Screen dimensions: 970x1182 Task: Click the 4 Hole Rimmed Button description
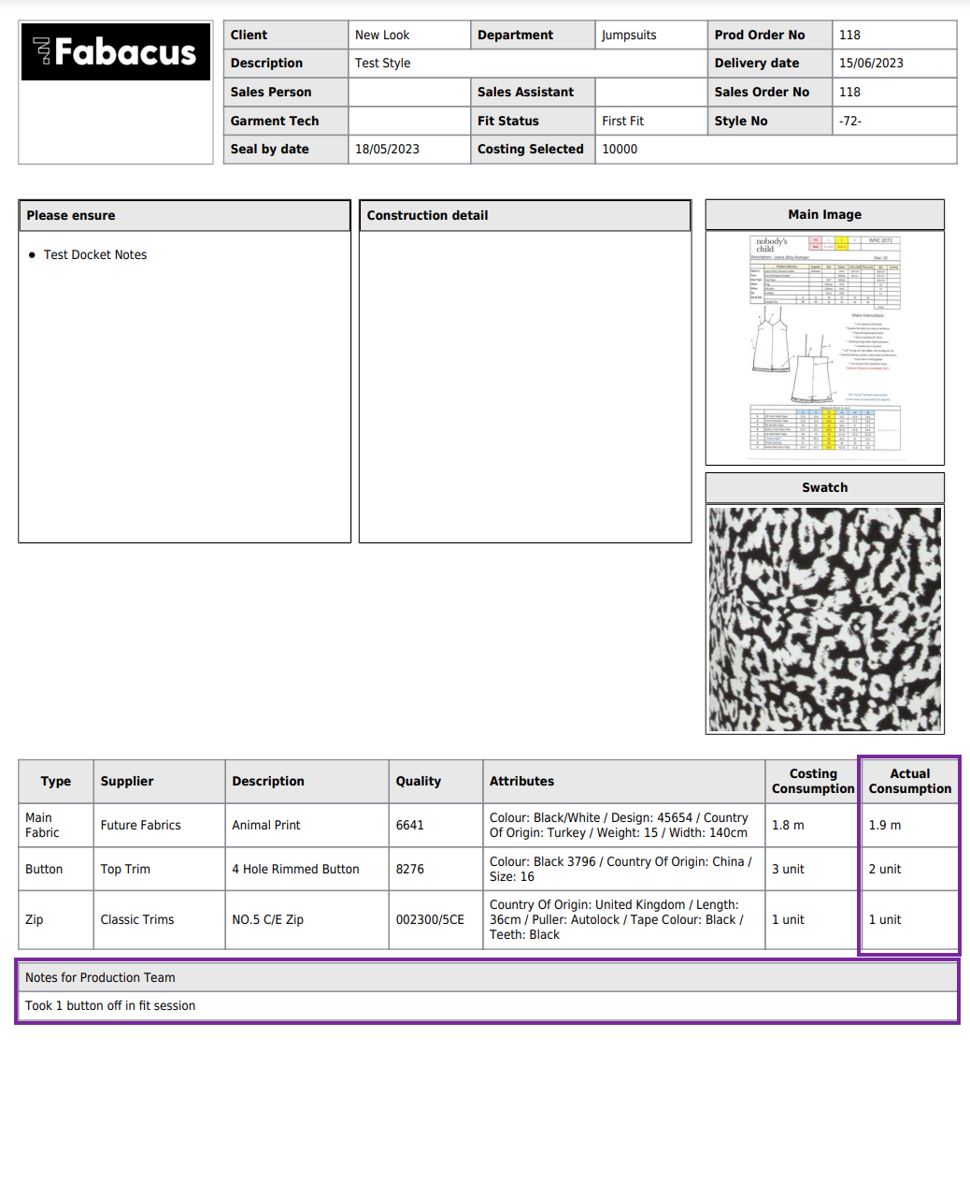tap(294, 869)
